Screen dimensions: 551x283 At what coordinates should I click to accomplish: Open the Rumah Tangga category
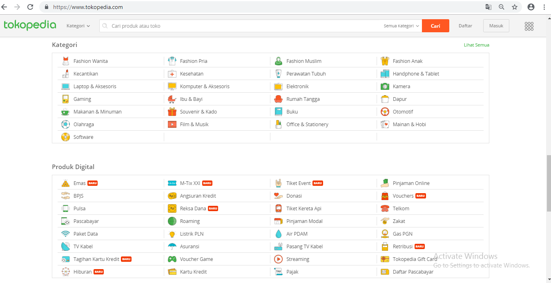[303, 99]
